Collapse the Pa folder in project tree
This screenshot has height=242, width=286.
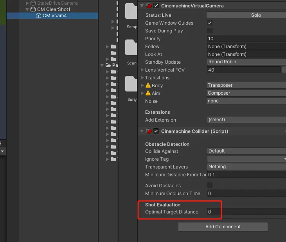(x=102, y=65)
